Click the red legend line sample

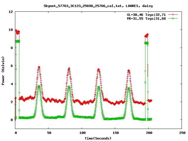(x=173, y=15)
